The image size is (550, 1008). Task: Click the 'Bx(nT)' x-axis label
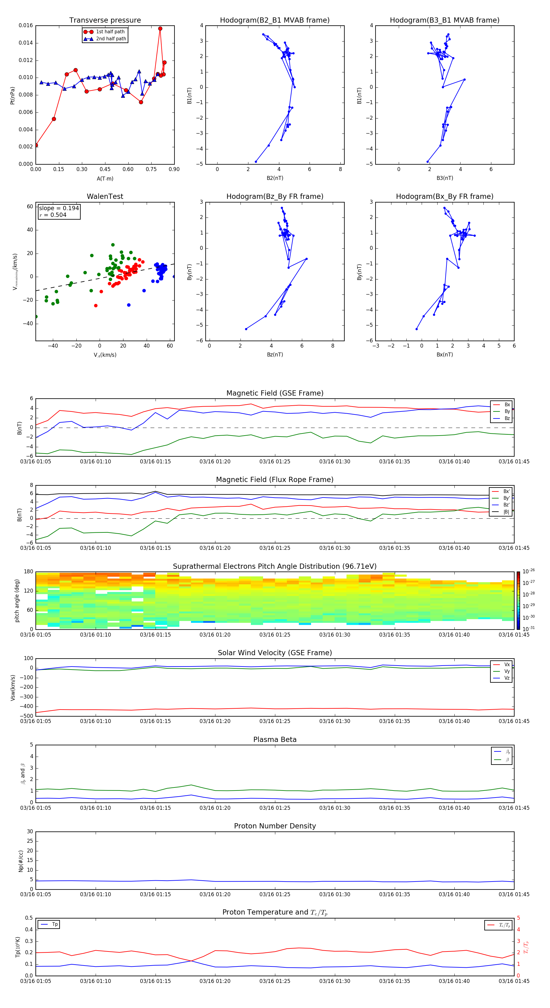[445, 355]
